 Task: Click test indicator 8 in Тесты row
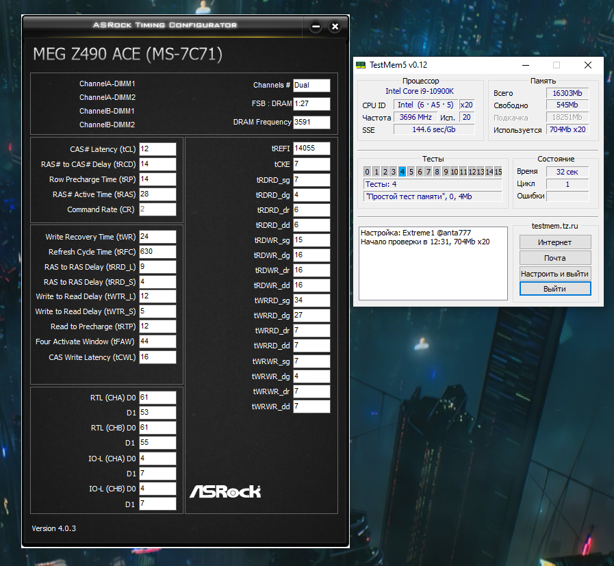(x=437, y=172)
